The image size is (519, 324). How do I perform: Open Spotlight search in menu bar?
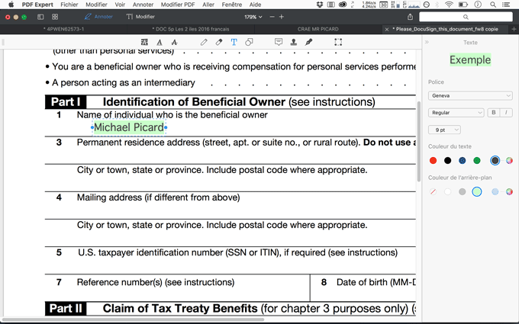tap(493, 5)
